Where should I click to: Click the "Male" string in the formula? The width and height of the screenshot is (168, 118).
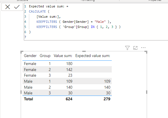pos(100,22)
